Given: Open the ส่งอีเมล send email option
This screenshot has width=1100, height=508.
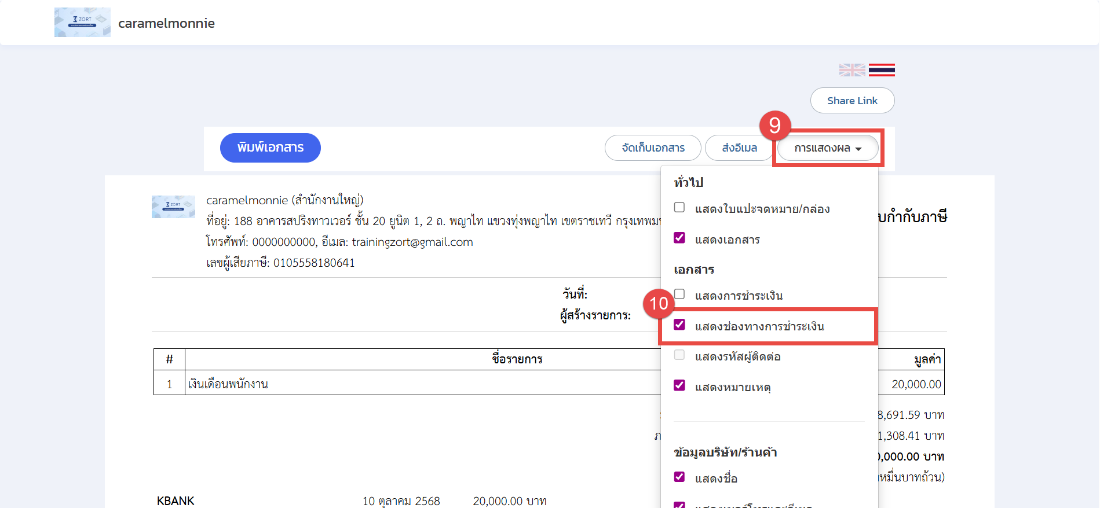Looking at the screenshot, I should click(x=739, y=148).
